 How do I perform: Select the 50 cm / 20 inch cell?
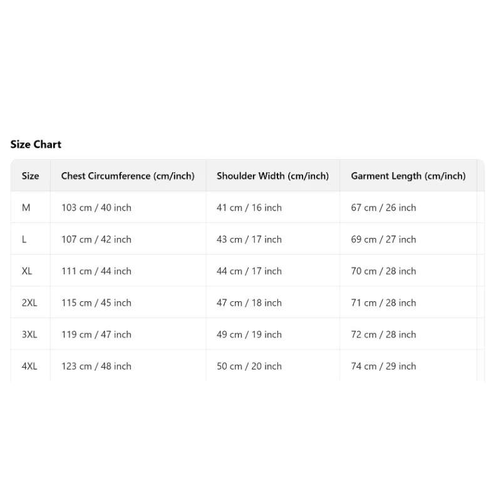tap(249, 366)
